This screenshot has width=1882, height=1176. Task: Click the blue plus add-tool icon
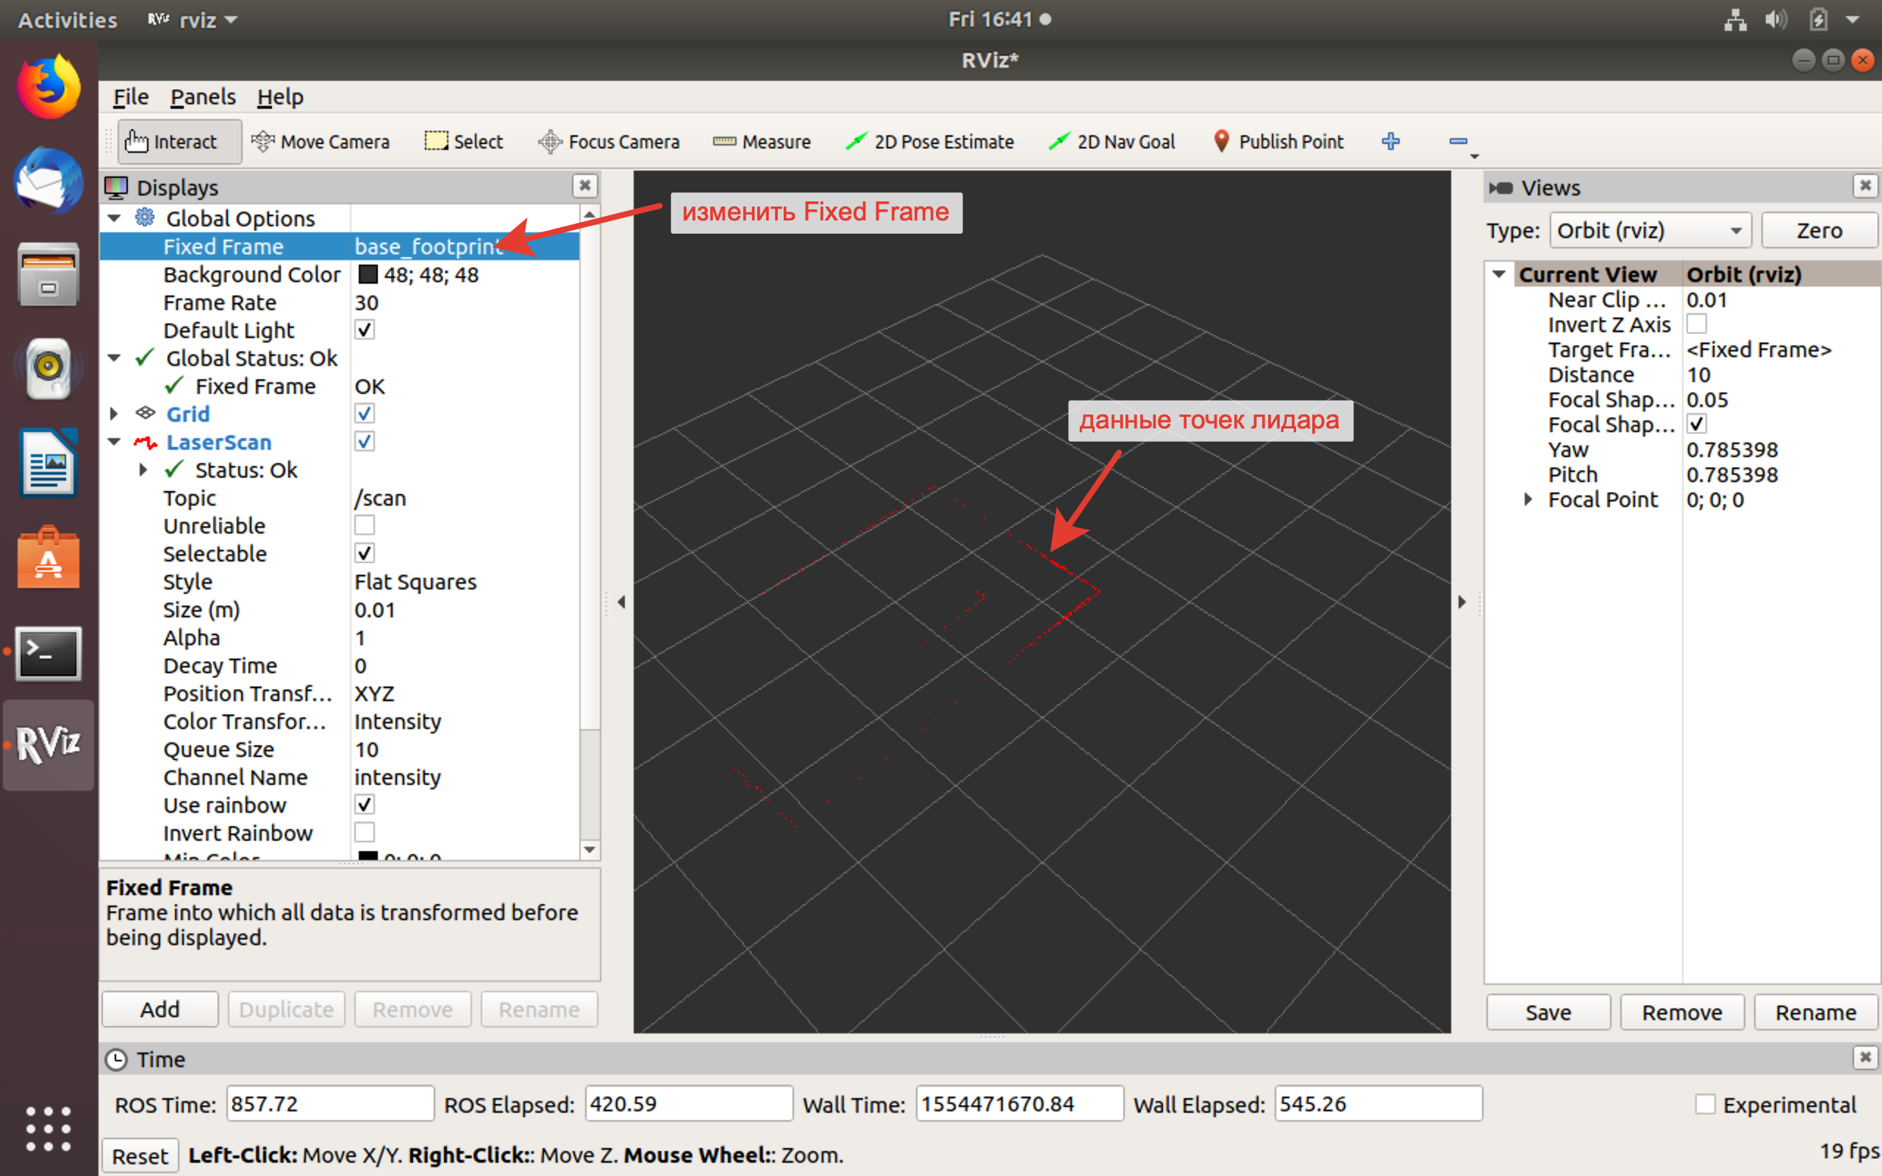(1390, 141)
